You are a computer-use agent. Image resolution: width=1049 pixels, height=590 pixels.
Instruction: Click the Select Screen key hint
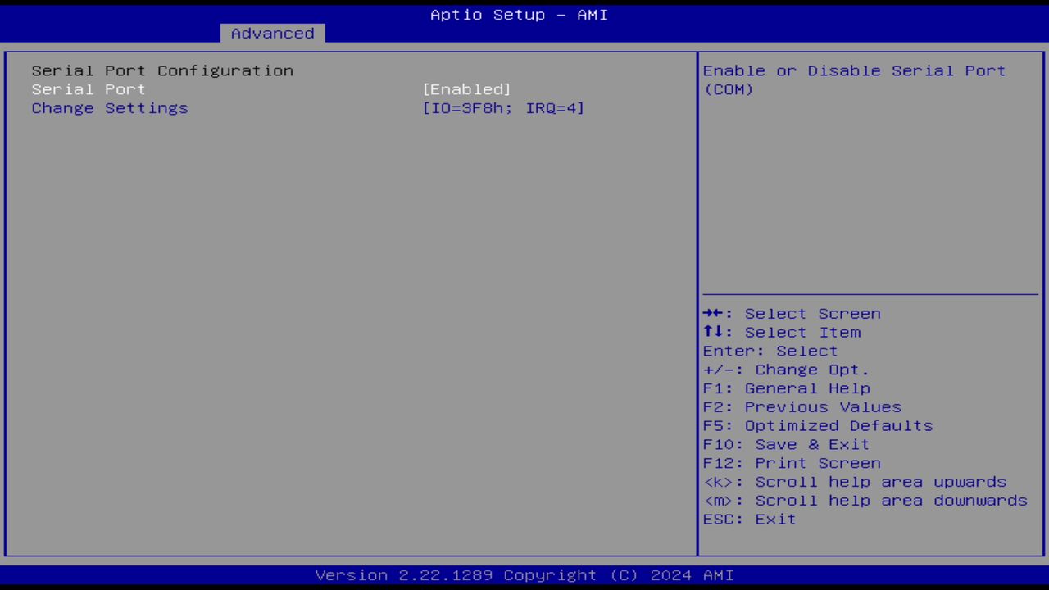click(x=792, y=314)
